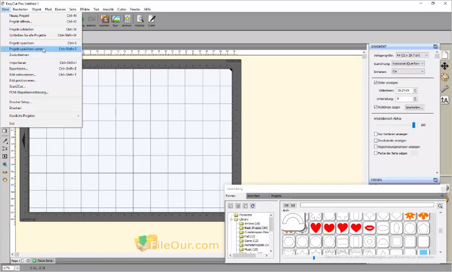Toggle Gitter anzeigen checkbox
The image size is (452, 272).
click(376, 83)
